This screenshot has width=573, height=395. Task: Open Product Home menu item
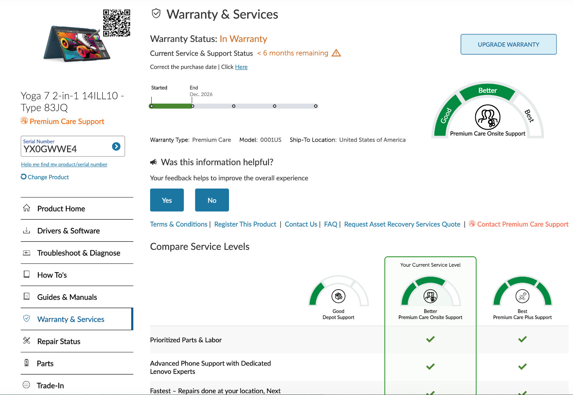77,209
